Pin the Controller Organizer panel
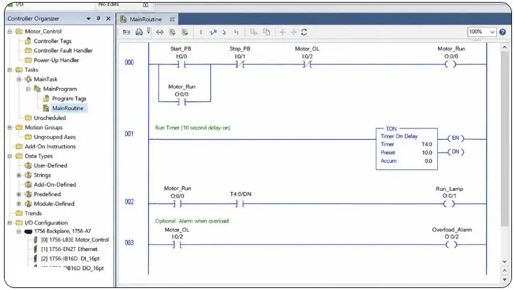This screenshot has width=514, height=290. [99, 19]
